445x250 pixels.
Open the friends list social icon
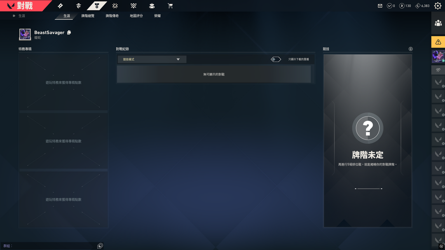point(438,23)
